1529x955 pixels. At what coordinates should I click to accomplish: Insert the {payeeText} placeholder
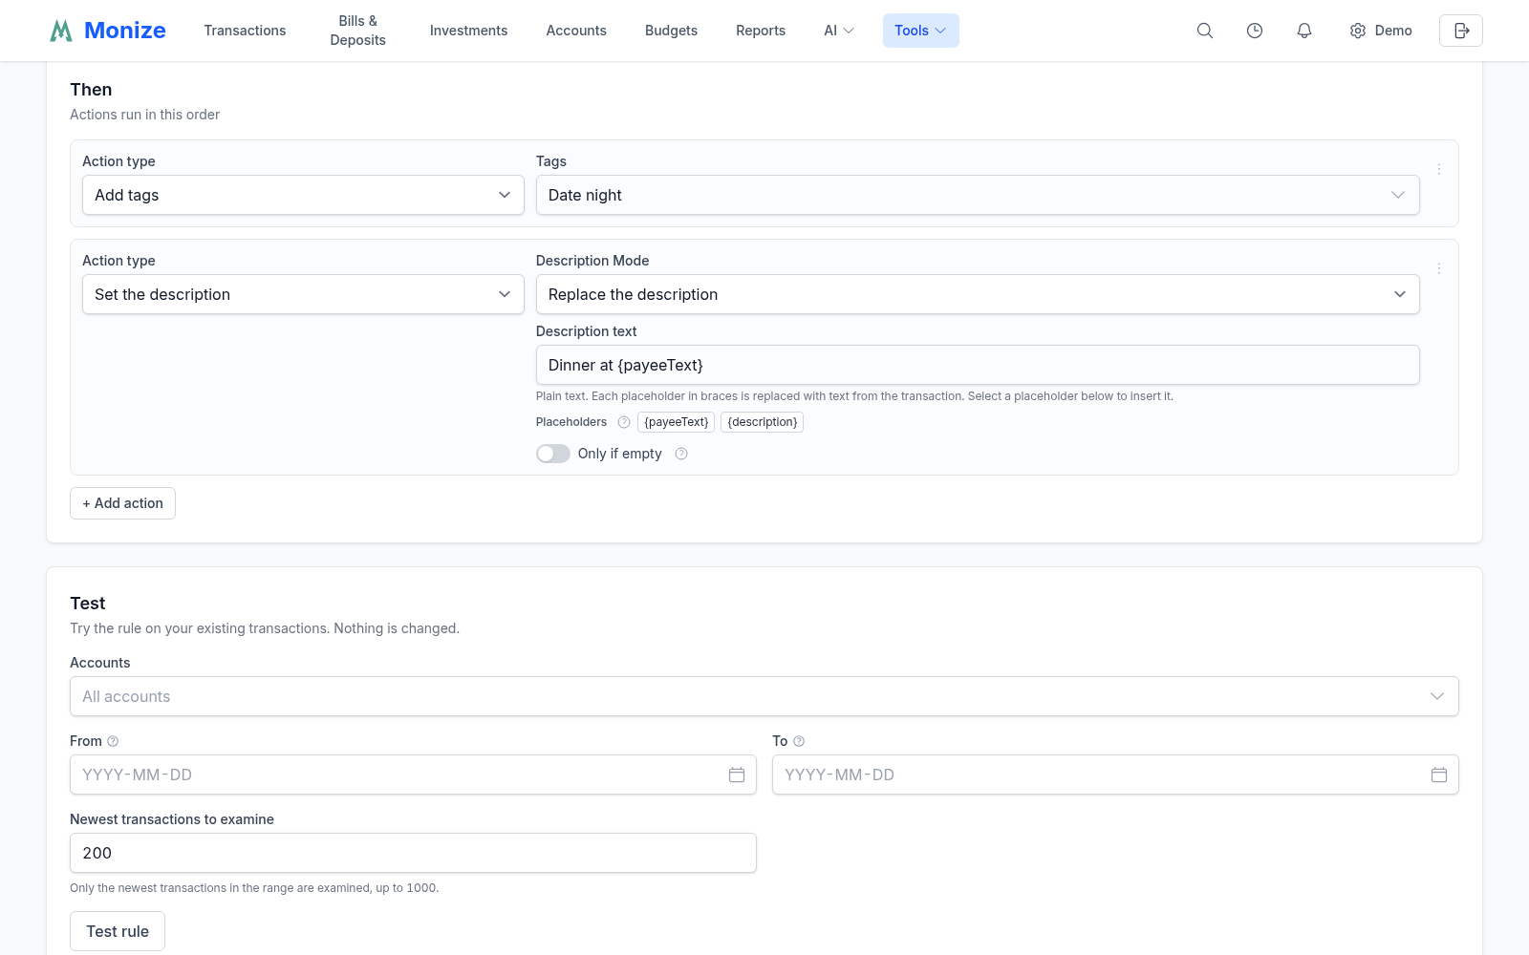click(x=677, y=422)
